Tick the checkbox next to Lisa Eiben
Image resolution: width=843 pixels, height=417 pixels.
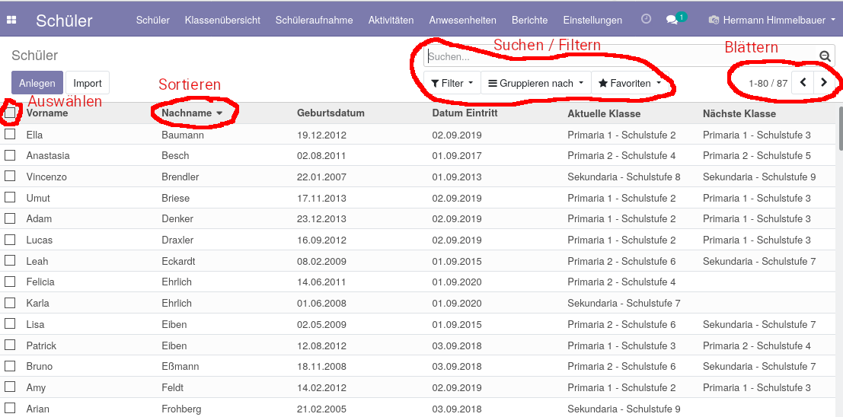point(10,323)
